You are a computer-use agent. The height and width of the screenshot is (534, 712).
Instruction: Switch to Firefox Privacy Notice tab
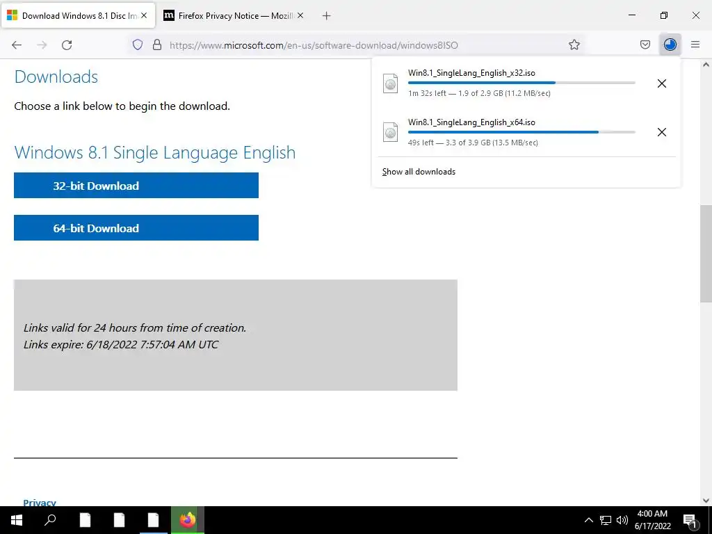(234, 15)
